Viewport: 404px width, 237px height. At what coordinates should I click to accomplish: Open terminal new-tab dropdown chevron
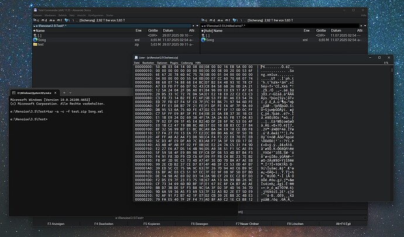coord(70,93)
